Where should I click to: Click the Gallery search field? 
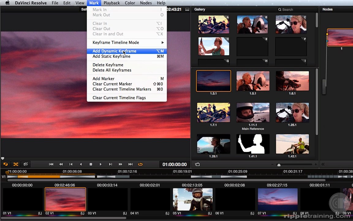click(x=296, y=10)
